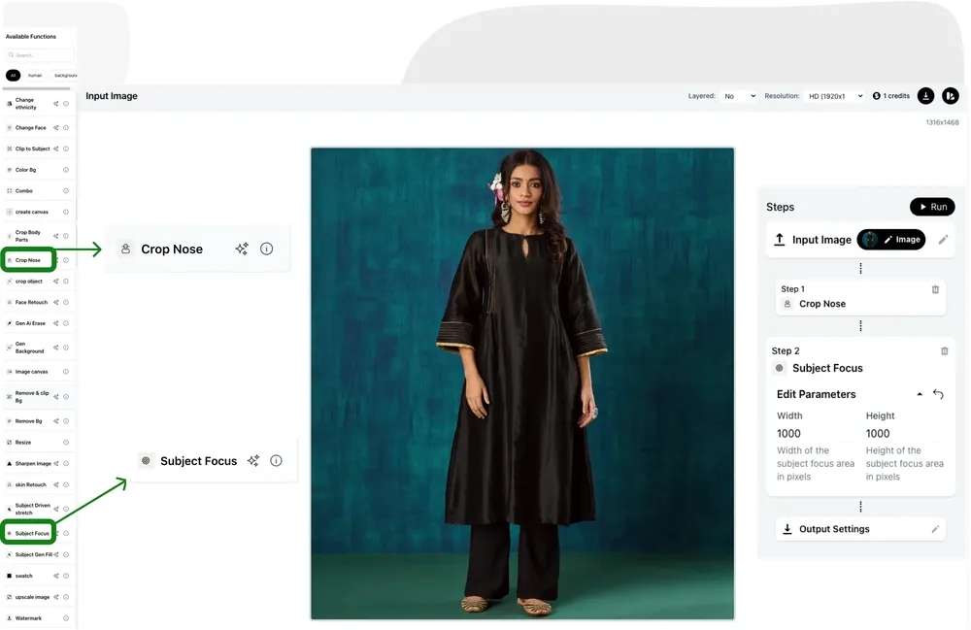Collapse the Edit Parameters section
This screenshot has width=971, height=630.
[920, 394]
